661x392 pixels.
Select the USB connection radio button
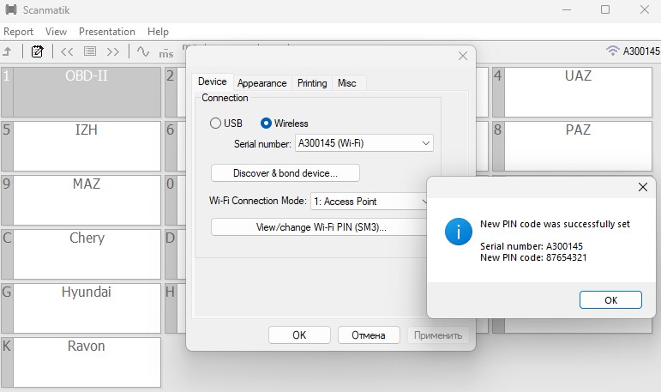click(215, 124)
